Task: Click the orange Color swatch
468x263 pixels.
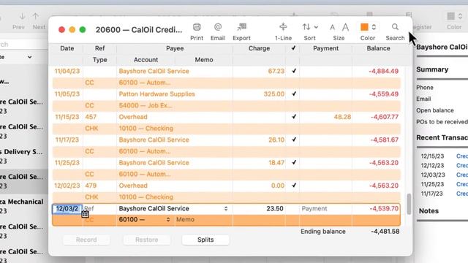Action: point(364,27)
